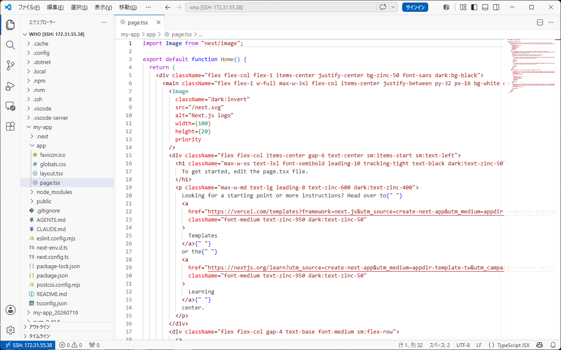Click the SSH: 172.31.55.38 remote indicator
The height and width of the screenshot is (350, 561).
point(29,345)
